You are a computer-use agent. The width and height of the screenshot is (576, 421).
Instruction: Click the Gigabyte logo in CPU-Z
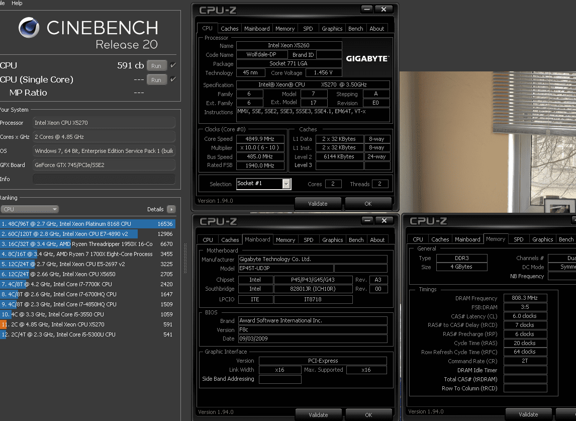[367, 58]
